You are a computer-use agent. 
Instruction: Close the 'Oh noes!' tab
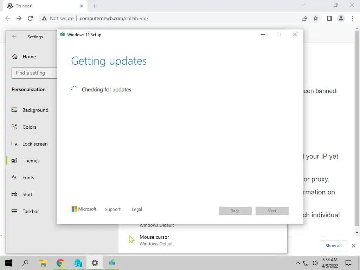(82, 6)
